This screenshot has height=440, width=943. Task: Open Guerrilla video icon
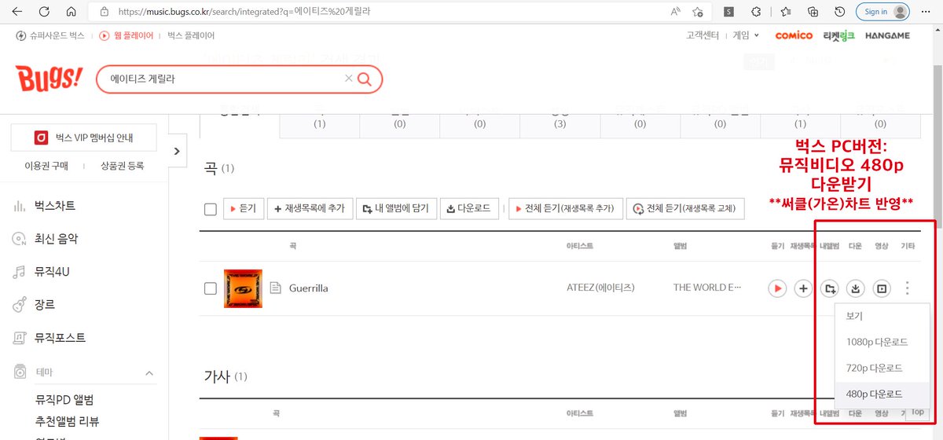point(882,288)
